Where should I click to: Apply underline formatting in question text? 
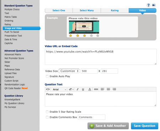pos(83,89)
